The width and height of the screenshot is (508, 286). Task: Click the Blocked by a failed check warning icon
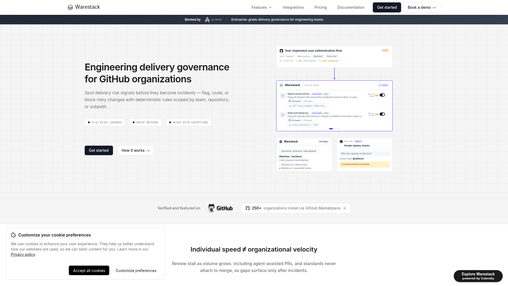pos(280,165)
